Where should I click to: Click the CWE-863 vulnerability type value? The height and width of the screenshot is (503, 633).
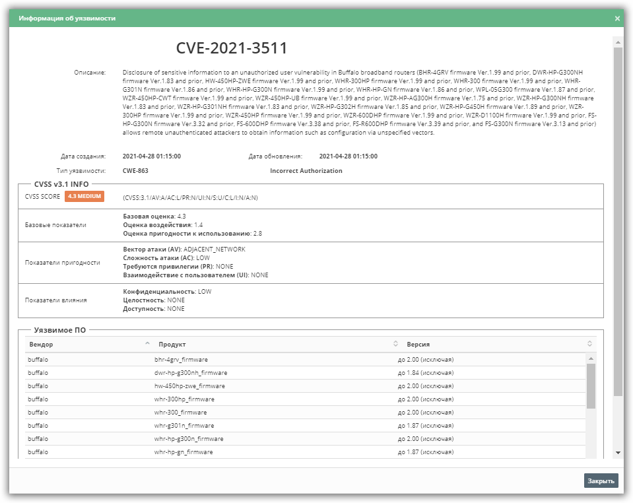coord(135,171)
